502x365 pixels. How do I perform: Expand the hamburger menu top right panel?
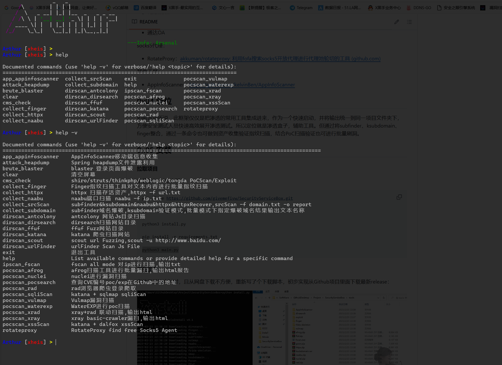[x=409, y=21]
